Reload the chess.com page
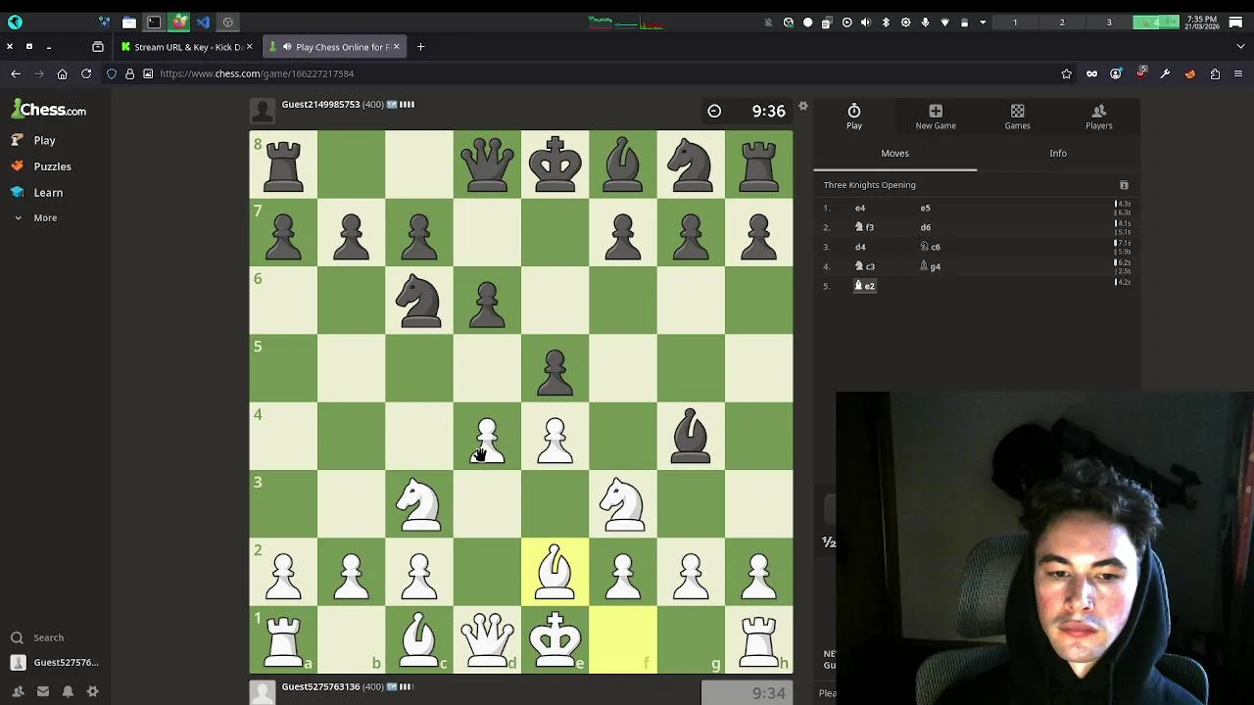The height and width of the screenshot is (705, 1254). [86, 73]
